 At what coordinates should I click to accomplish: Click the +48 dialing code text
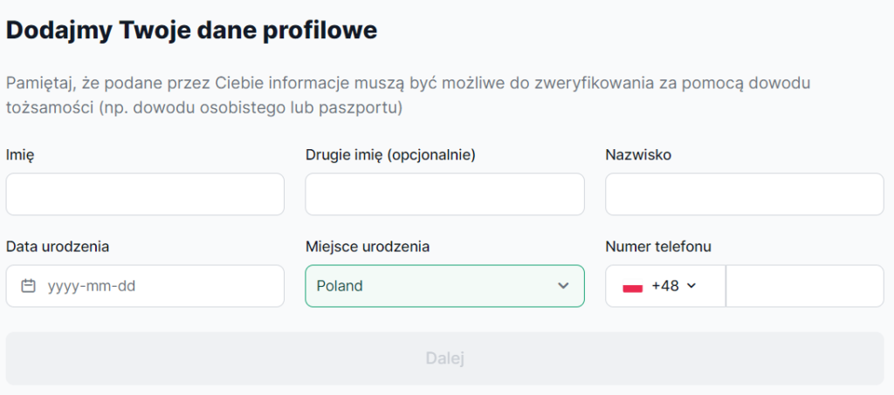664,286
